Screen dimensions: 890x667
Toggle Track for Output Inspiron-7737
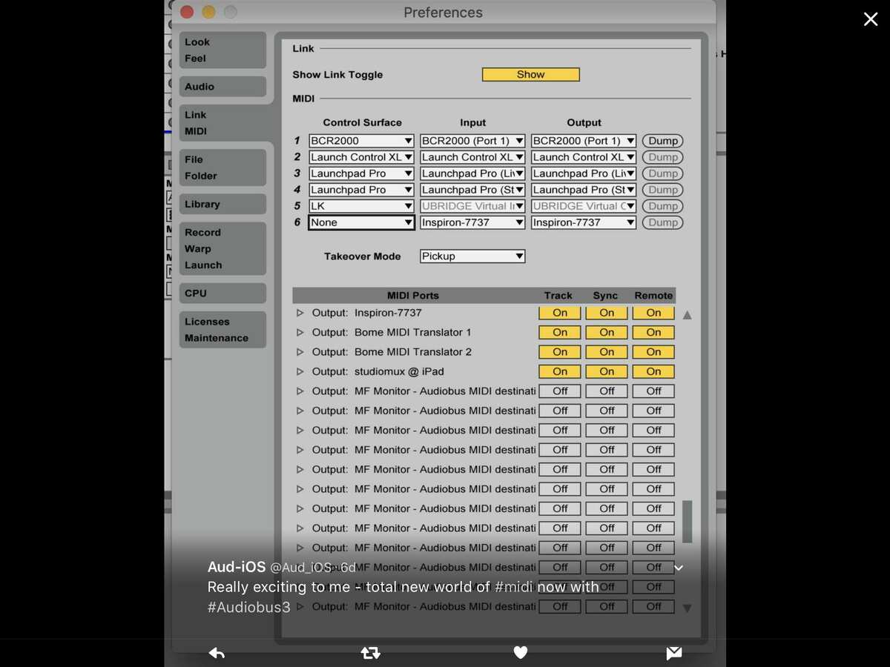(560, 313)
